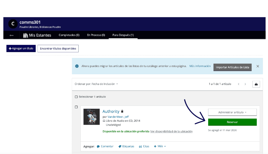The height and width of the screenshot is (154, 268).
Task: Expand the Más options menu
Action: [160, 146]
